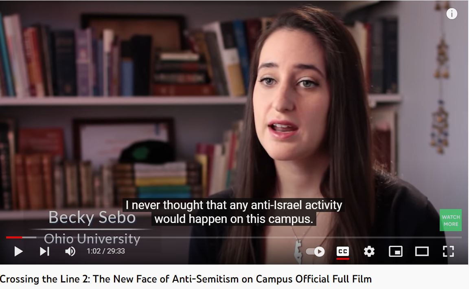Click the green Watch More button
The width and height of the screenshot is (469, 289).
tap(450, 220)
